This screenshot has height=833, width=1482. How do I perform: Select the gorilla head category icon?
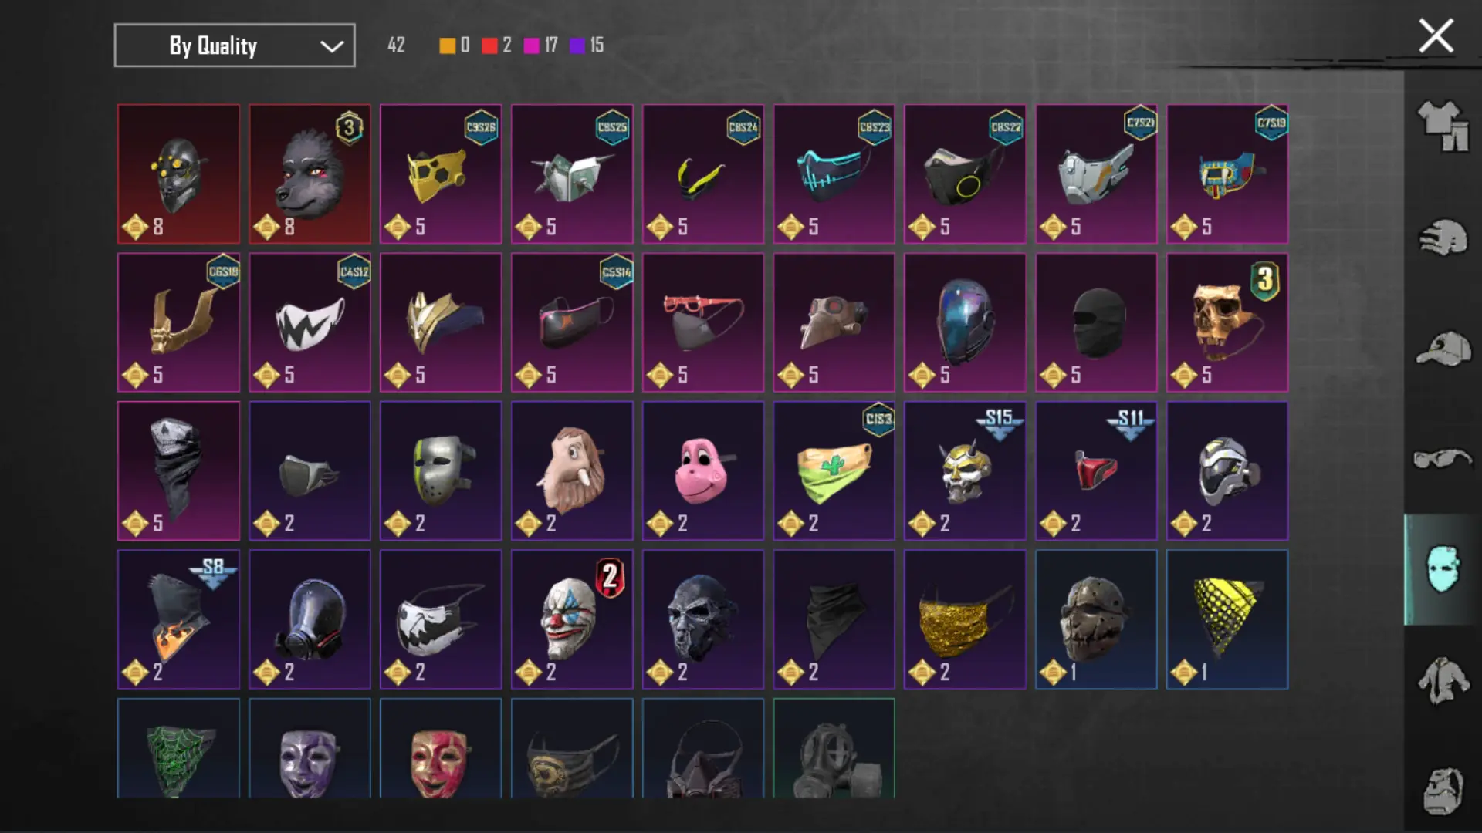[1443, 791]
